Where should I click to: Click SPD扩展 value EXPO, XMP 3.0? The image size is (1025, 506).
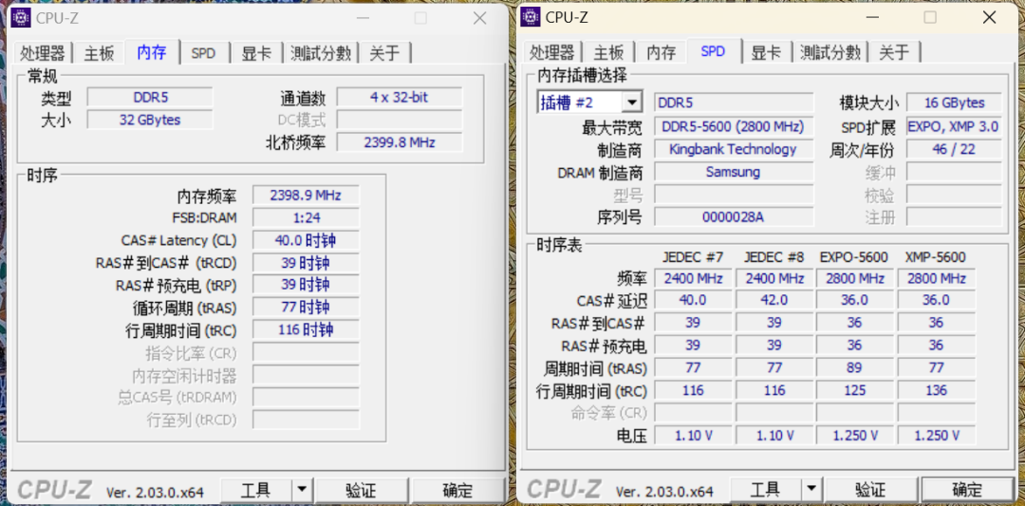point(955,126)
